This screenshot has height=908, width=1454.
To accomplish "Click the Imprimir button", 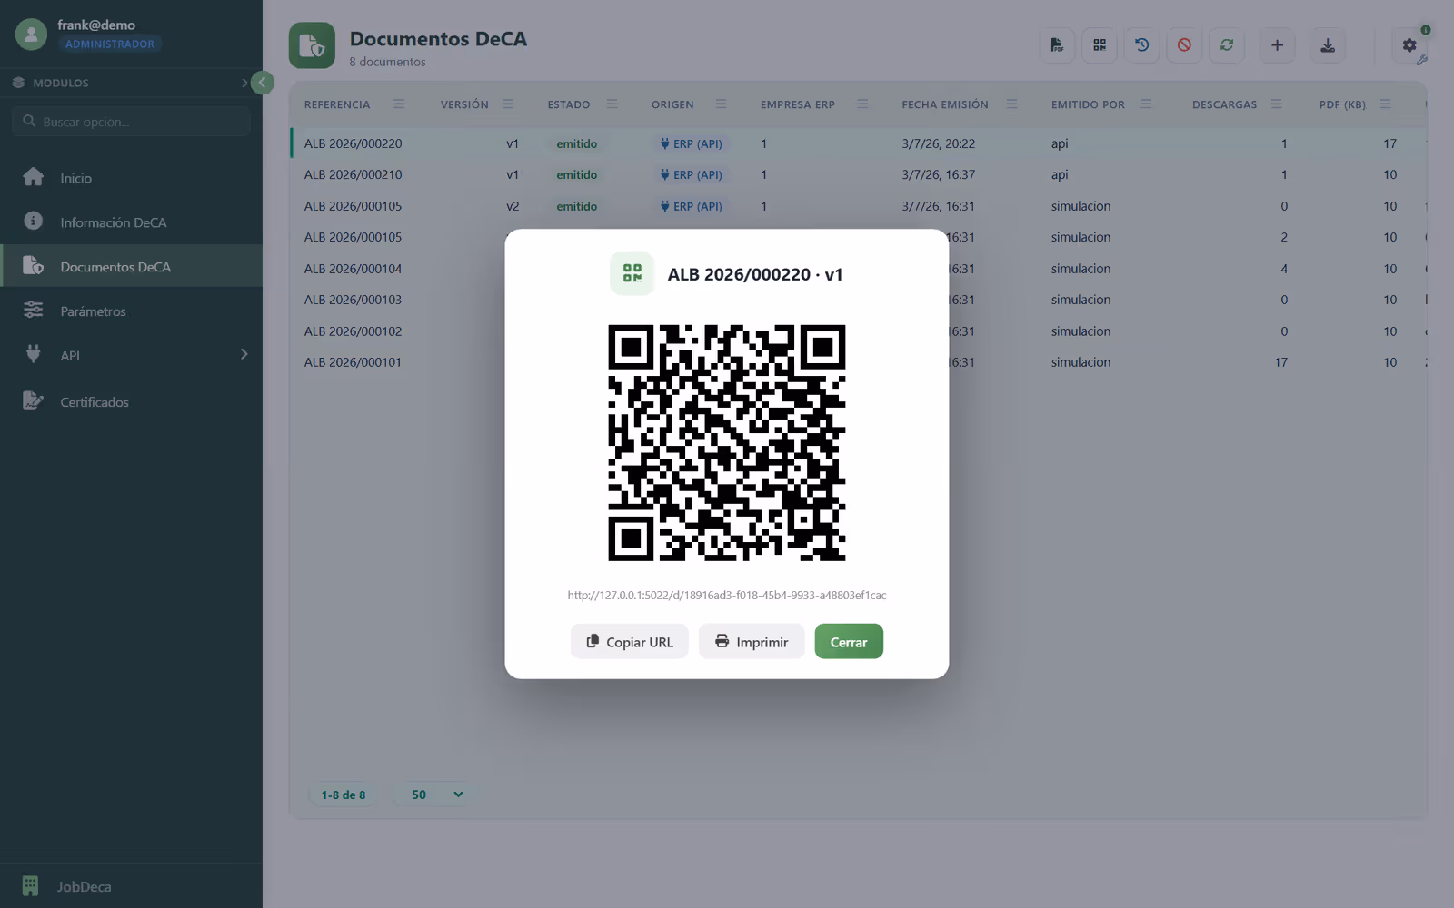I will (x=752, y=641).
